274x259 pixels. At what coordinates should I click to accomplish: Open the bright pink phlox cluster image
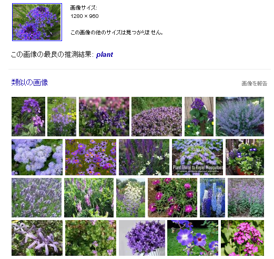click(242, 238)
